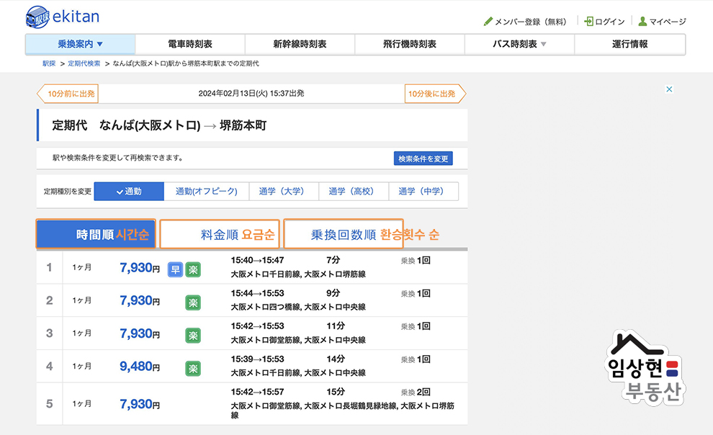Image resolution: width=713 pixels, height=435 pixels.
Task: Click the pencil icon for member registration
Action: tap(488, 22)
